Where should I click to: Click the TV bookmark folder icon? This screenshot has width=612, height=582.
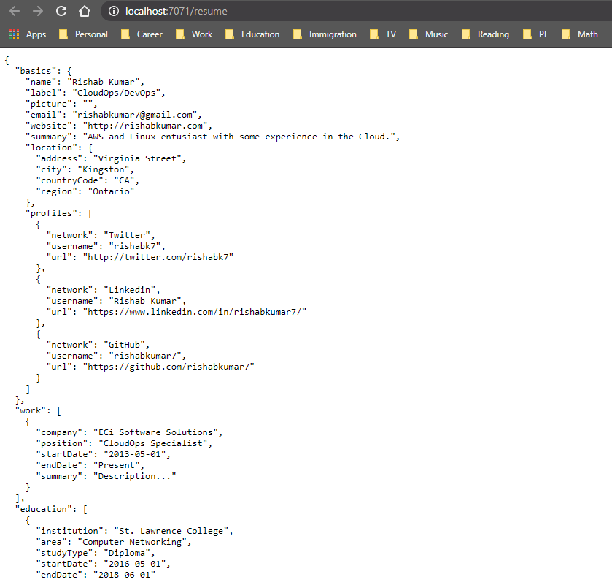click(374, 34)
